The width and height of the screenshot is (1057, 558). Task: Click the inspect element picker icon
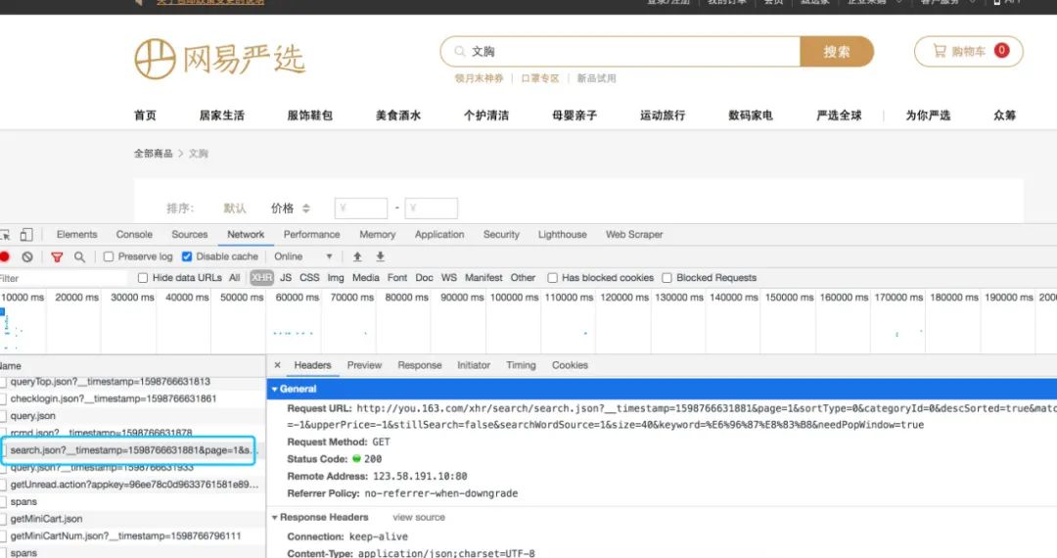5,235
